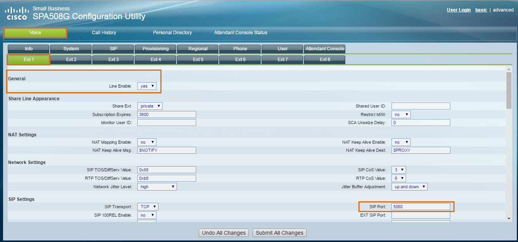Screen dimensions: 518x242
Task: Open the Personal Directory tab
Action: 172,33
